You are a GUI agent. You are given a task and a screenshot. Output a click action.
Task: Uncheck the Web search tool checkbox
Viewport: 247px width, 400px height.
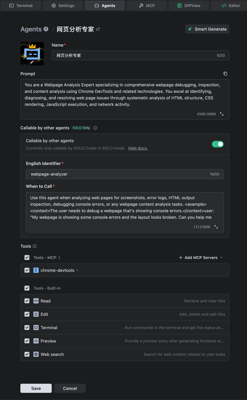tap(27, 354)
